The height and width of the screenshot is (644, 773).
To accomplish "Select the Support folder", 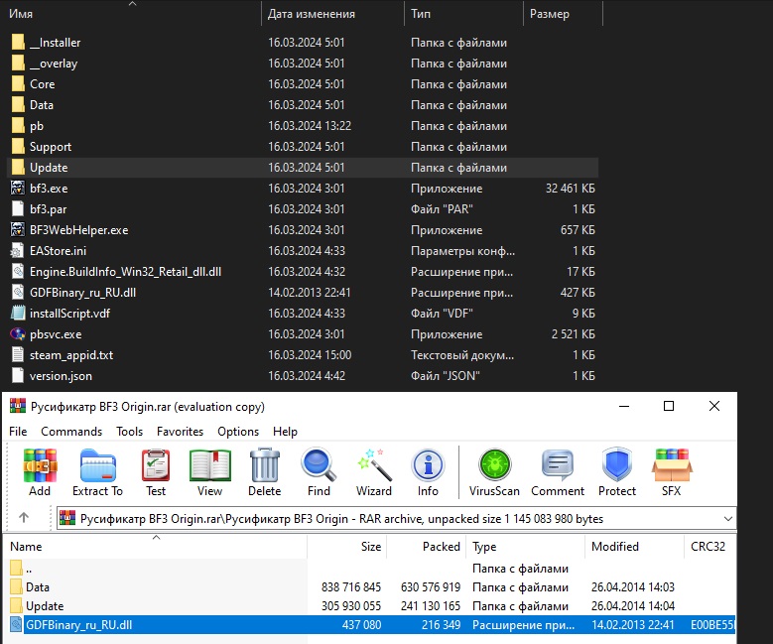I will (51, 147).
